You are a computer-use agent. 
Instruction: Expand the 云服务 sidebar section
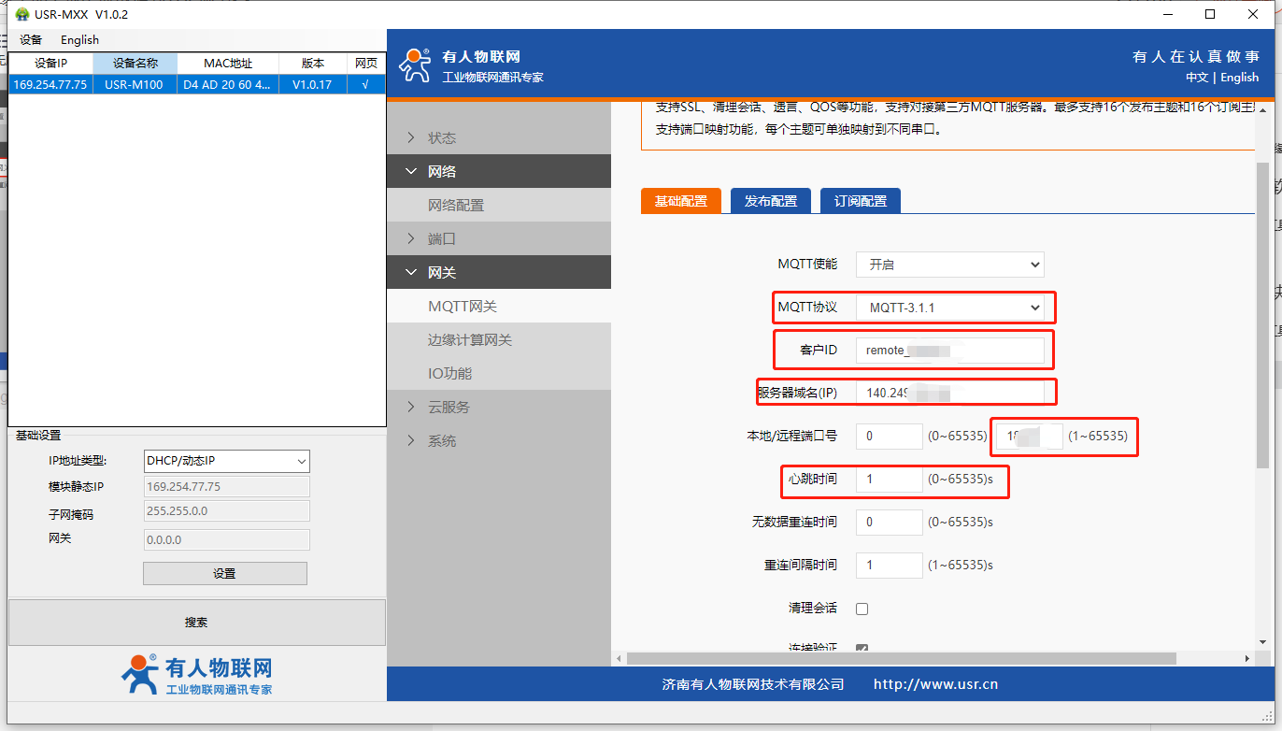[x=499, y=408]
